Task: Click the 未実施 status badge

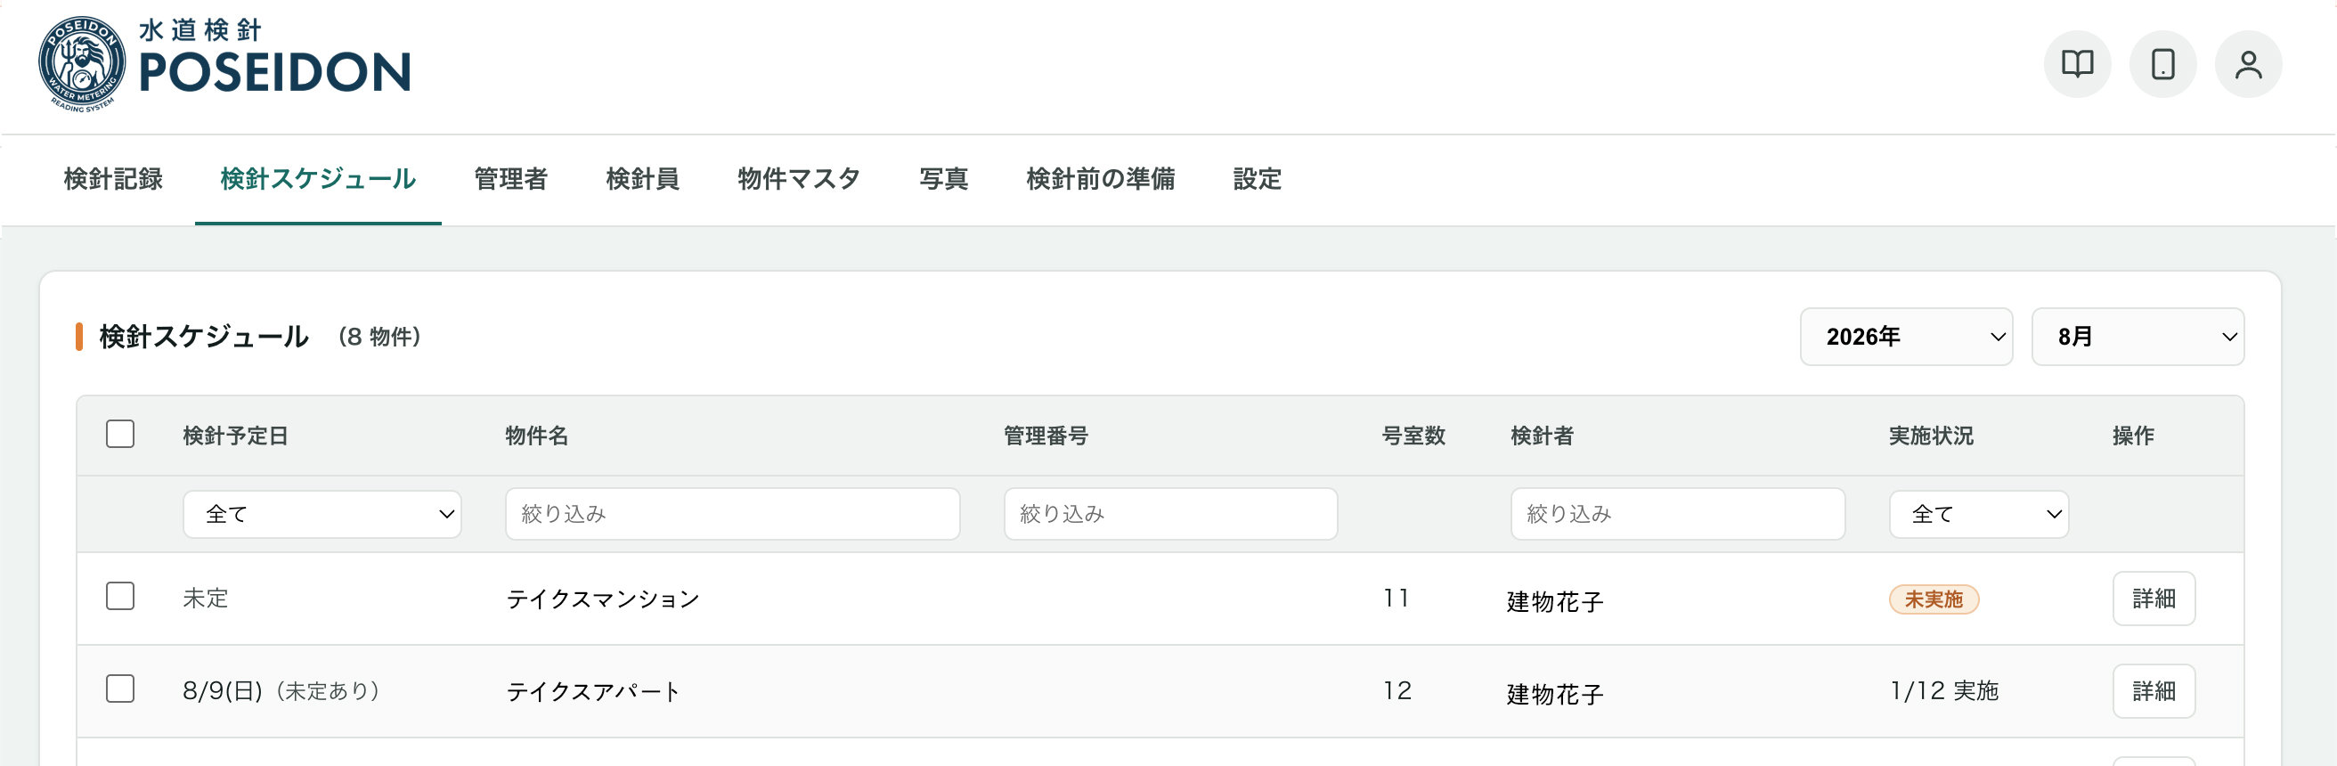Action: pos(1934,600)
